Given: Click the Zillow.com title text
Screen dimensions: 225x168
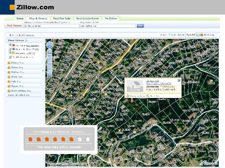Looking at the screenshot, I should pos(35,7).
